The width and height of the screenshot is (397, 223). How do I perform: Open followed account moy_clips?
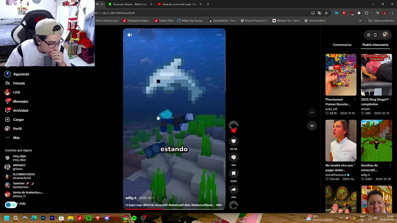click(16, 158)
